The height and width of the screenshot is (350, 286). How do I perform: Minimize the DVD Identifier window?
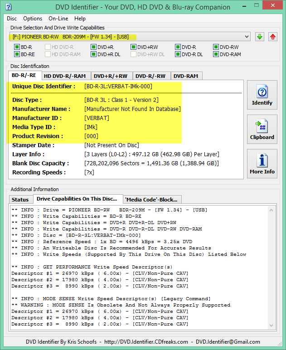coord(244,6)
